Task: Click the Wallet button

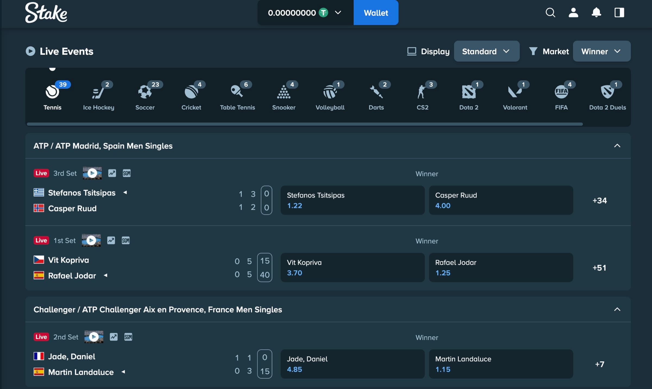Action: pyautogui.click(x=376, y=12)
